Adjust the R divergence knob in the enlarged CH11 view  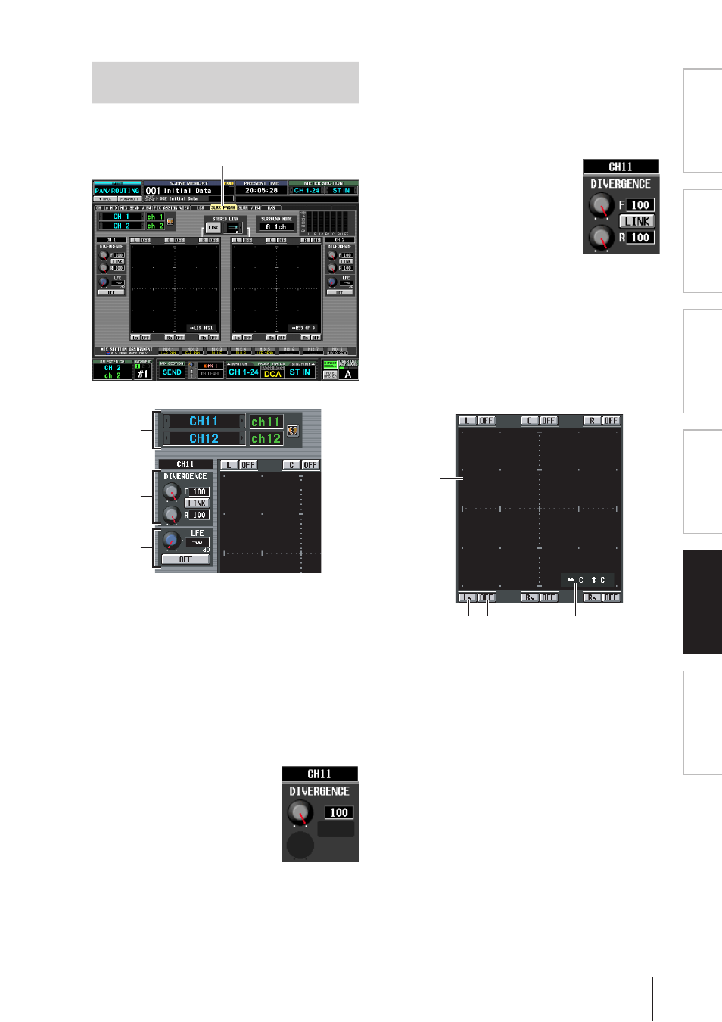pos(172,515)
